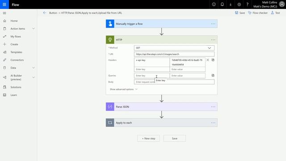The height and width of the screenshot is (161, 286).
Task: Go back using the back arrow
Action: click(x=45, y=13)
